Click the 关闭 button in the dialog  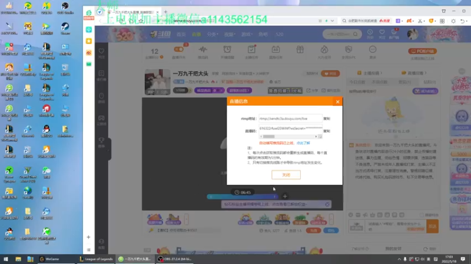286,174
